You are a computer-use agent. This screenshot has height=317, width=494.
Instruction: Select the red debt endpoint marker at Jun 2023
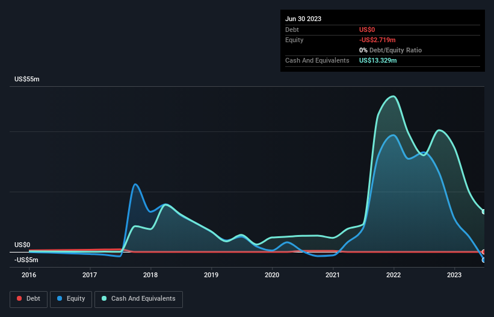[484, 252]
